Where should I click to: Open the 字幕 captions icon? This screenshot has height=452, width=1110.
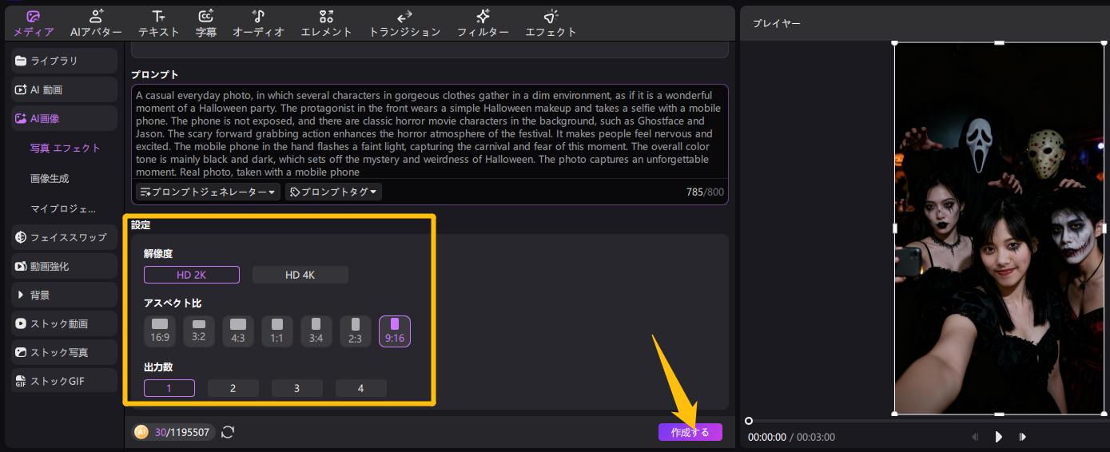[205, 16]
